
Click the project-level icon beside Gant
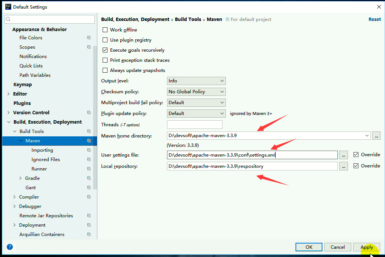[x=89, y=187]
